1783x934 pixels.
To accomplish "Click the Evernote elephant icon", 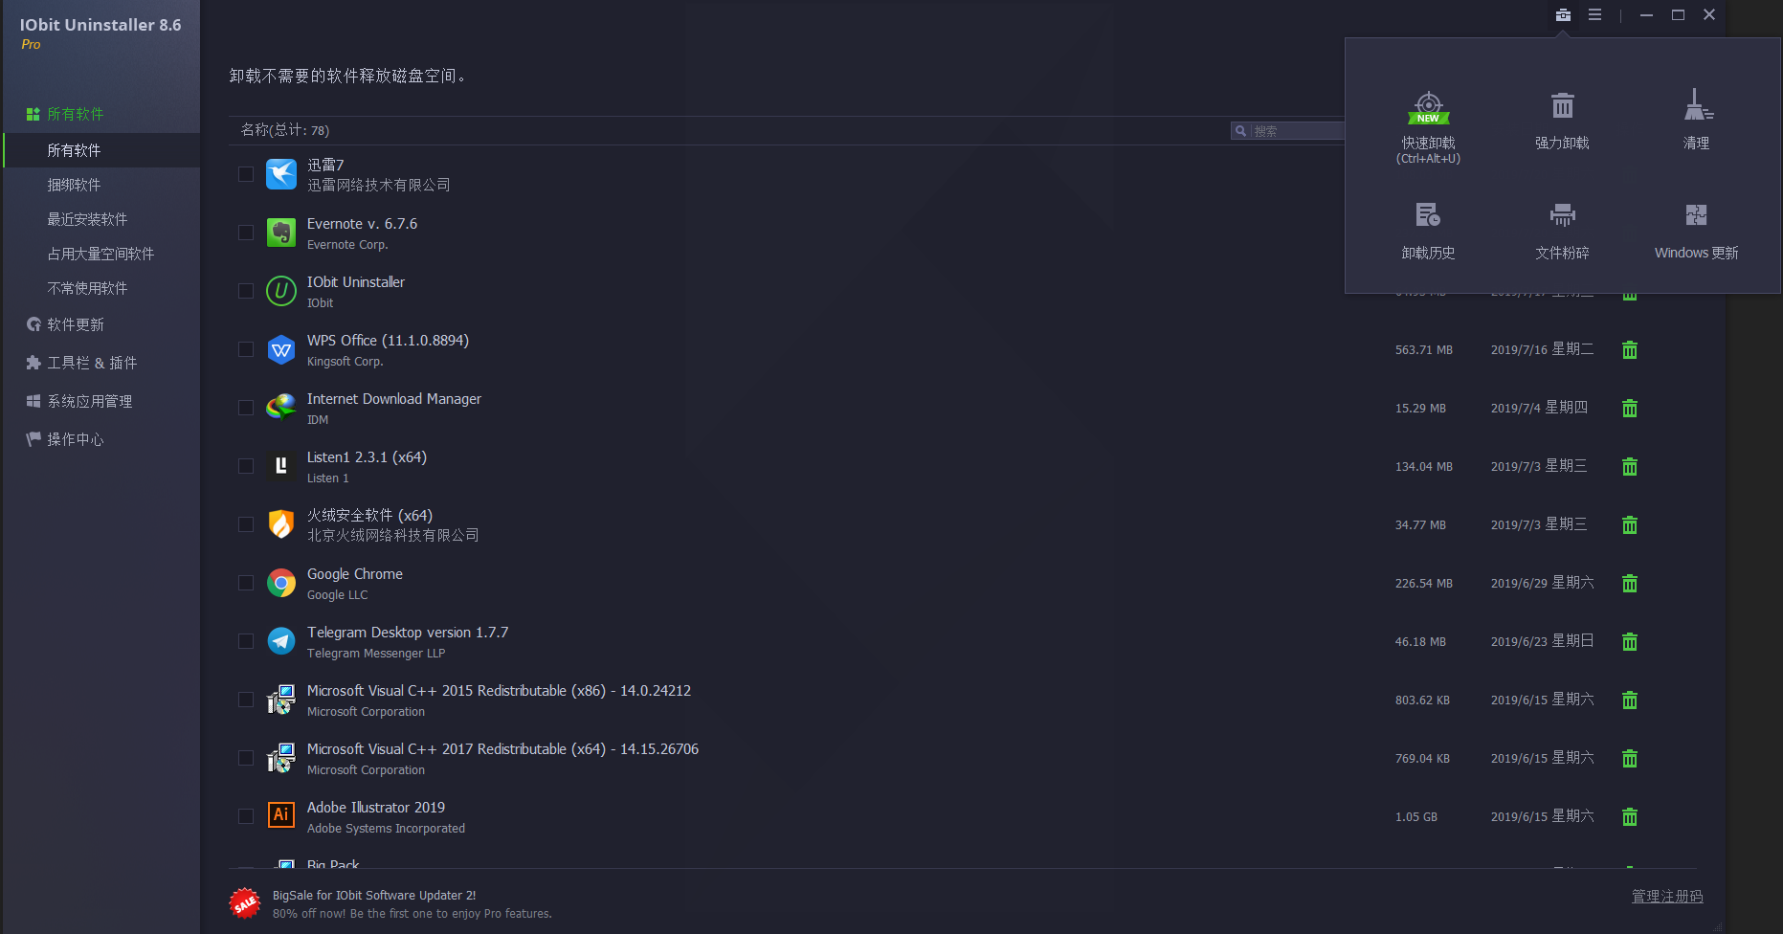I will (281, 233).
